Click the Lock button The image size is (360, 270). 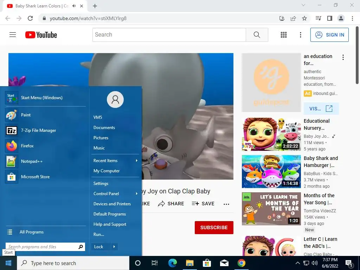[101, 247]
